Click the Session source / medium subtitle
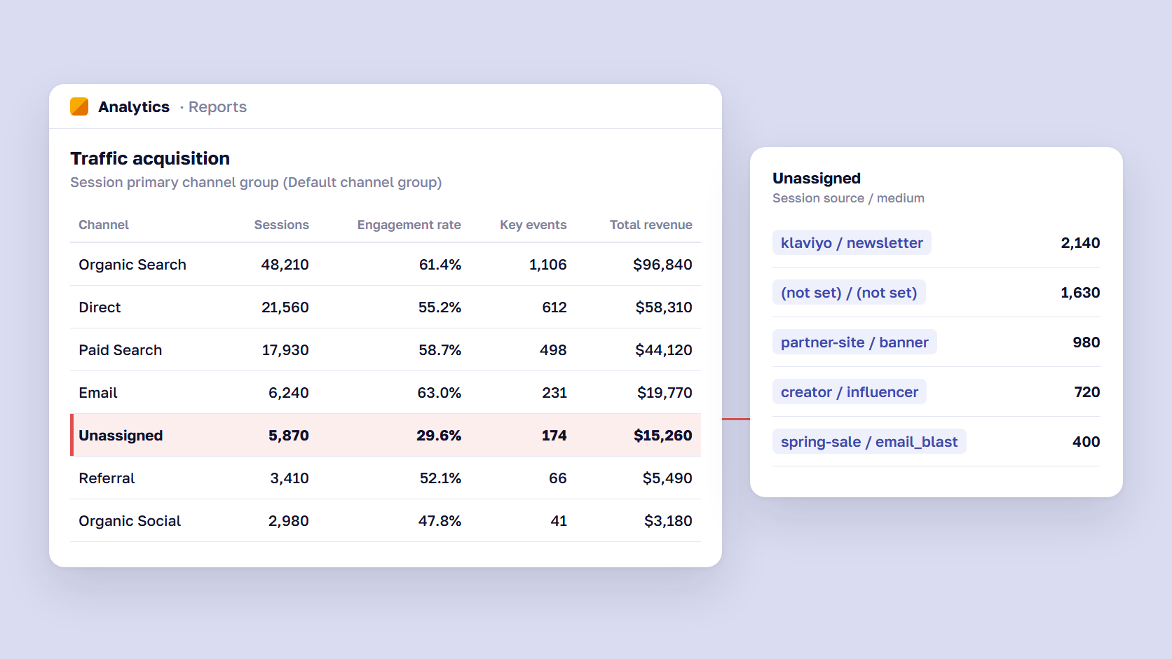The height and width of the screenshot is (659, 1172). [848, 198]
